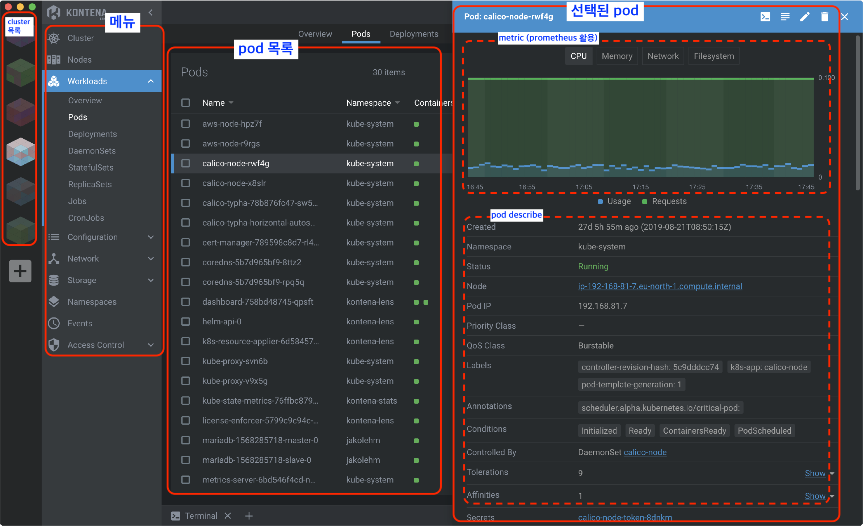Expand the Configuration menu section
This screenshot has width=863, height=526.
(151, 237)
